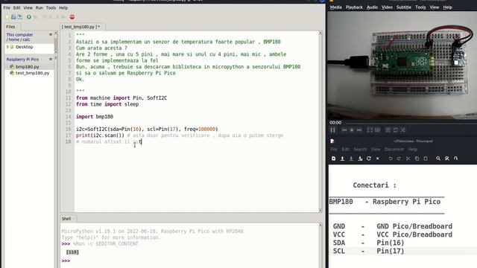Click Mousepad redo icon
The width and height of the screenshot is (477, 268).
tap(399, 159)
